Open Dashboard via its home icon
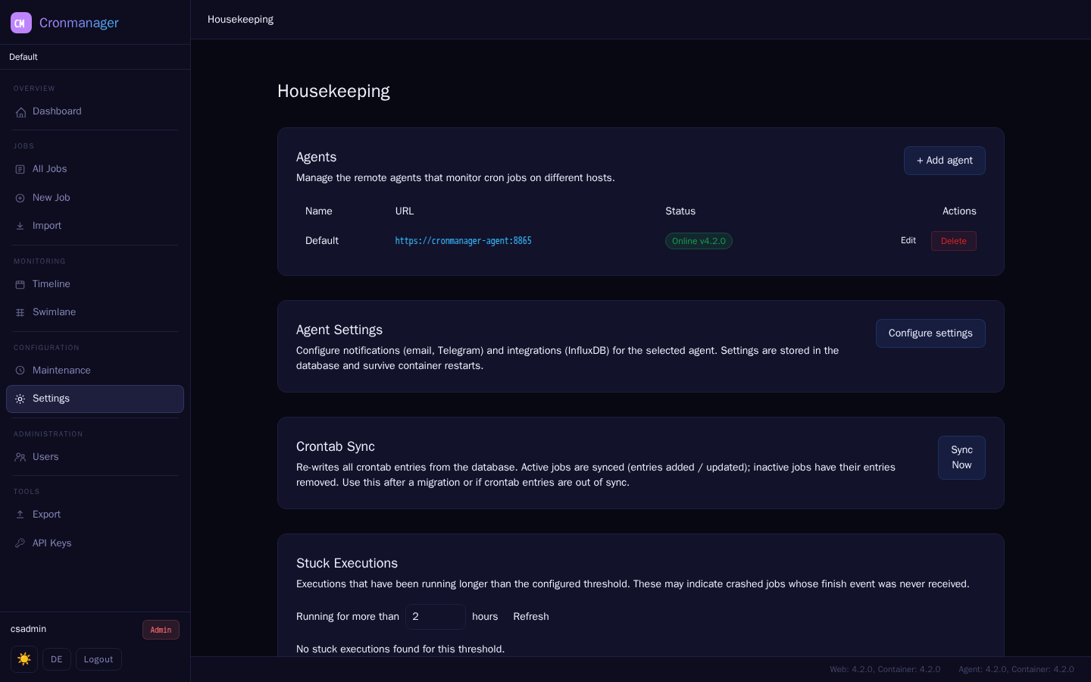 click(x=20, y=112)
